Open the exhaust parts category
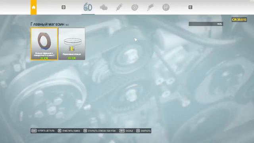The width and height of the screenshot is (254, 143). 150,7
